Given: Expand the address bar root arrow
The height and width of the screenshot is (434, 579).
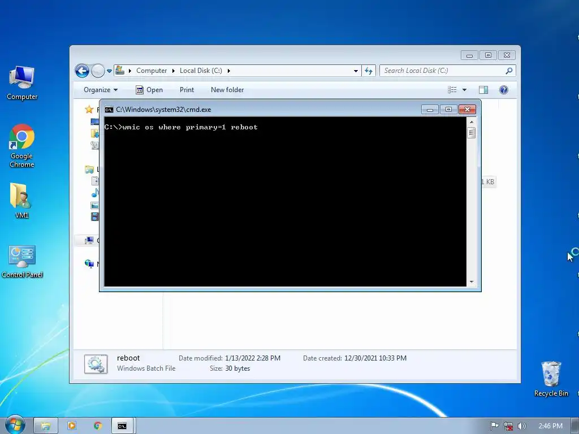Looking at the screenshot, I should click(x=130, y=71).
